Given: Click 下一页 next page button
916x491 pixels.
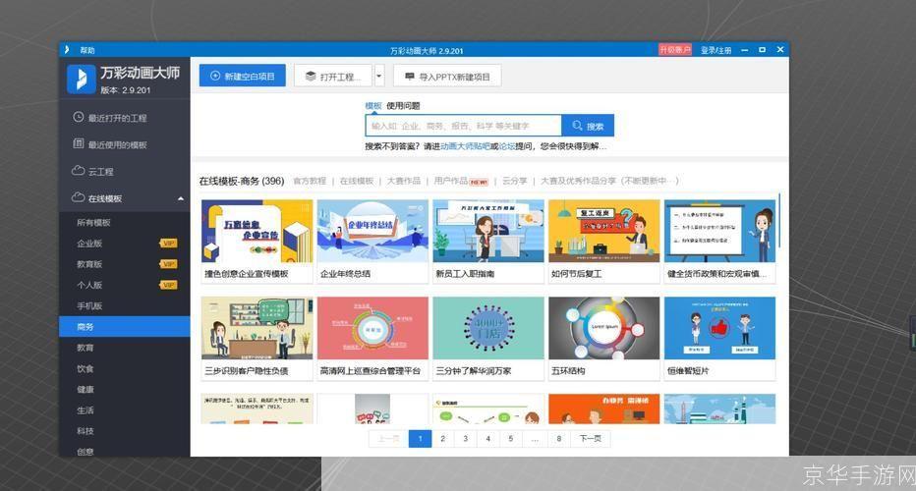Looking at the screenshot, I should coord(591,438).
